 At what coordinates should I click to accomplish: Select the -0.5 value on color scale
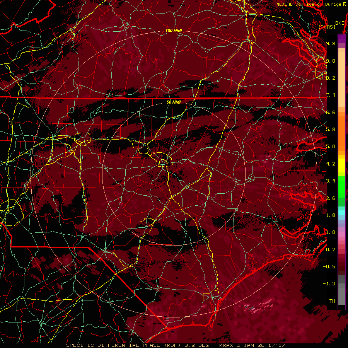coord(329,267)
